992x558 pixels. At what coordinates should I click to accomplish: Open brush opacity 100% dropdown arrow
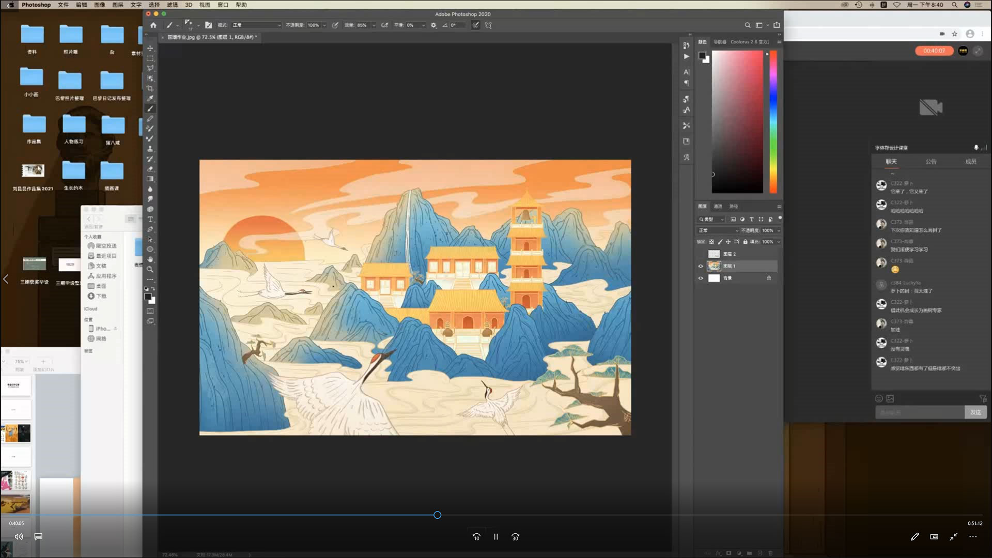point(324,25)
